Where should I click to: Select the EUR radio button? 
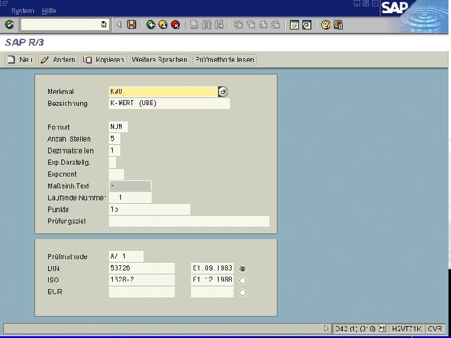pyautogui.click(x=243, y=292)
